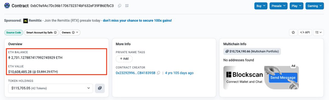
Task: Open contract creator address 0x23292996 link
Action: 135,73
